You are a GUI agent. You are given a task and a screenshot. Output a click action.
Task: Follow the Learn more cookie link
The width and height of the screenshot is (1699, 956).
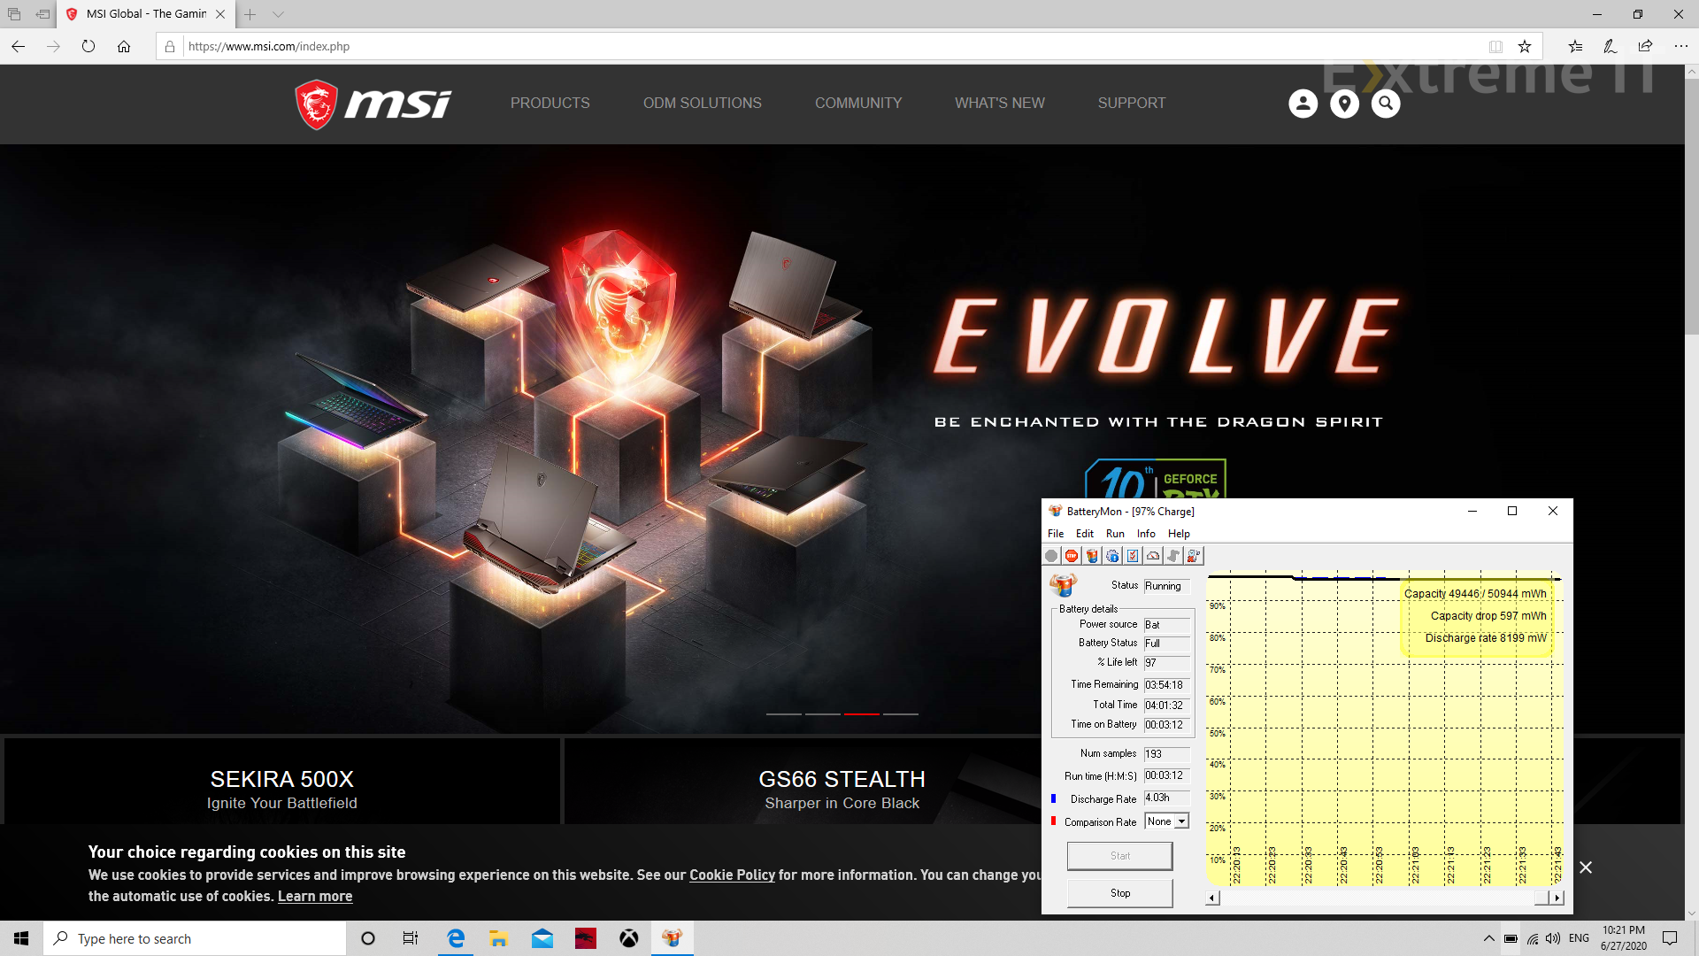tap(315, 896)
